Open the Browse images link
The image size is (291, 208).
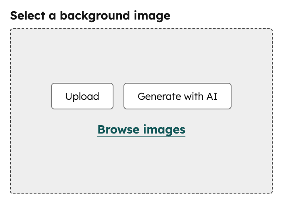tap(141, 129)
